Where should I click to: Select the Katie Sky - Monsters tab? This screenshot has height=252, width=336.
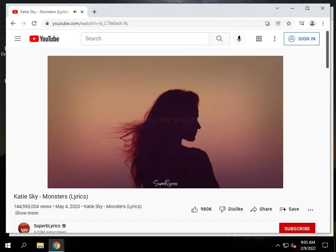tap(48, 12)
